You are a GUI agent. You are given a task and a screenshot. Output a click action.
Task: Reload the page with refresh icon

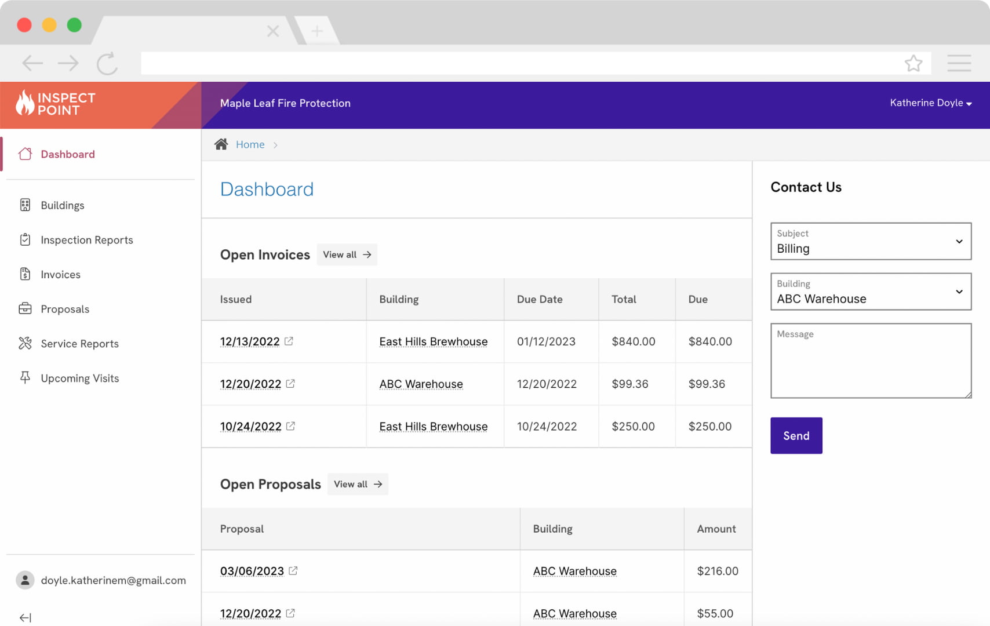pos(107,63)
